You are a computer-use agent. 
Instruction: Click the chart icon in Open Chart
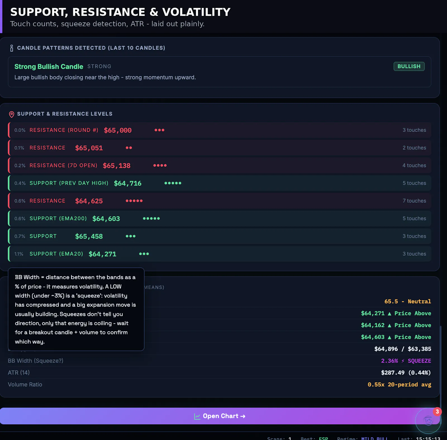point(197,416)
